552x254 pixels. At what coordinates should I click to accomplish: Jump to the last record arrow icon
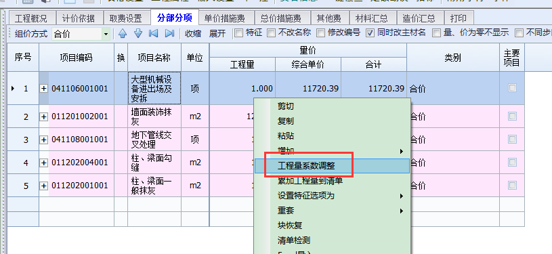[170, 33]
